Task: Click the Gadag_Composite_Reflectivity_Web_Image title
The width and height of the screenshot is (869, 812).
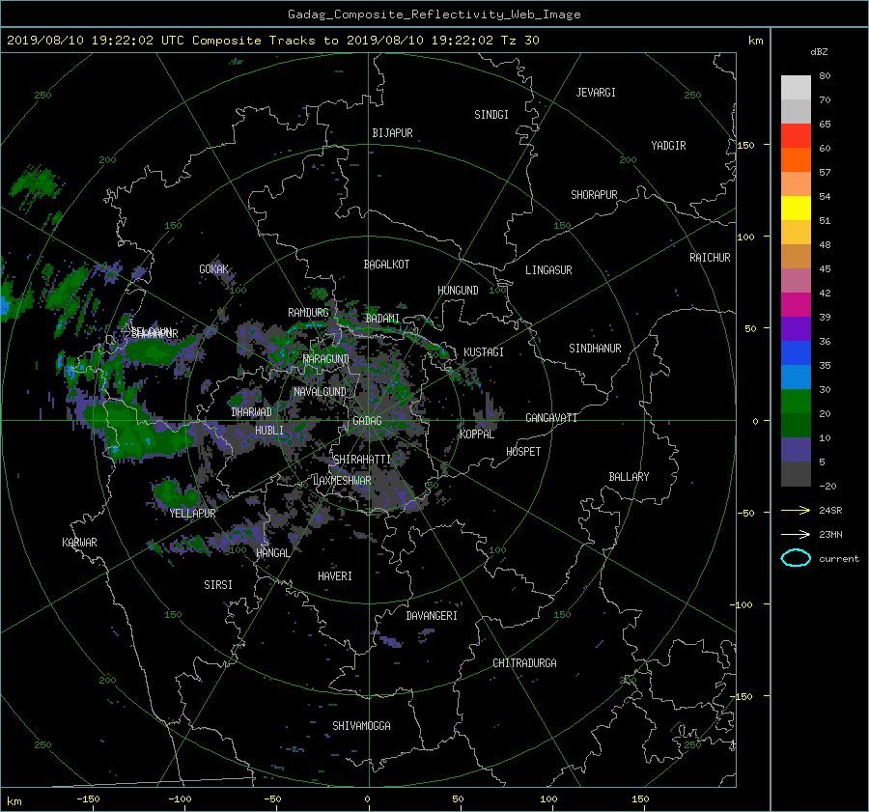Action: tap(434, 14)
